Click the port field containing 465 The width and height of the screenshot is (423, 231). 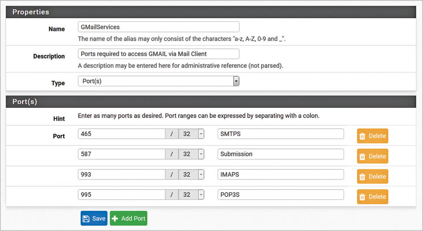pos(122,134)
